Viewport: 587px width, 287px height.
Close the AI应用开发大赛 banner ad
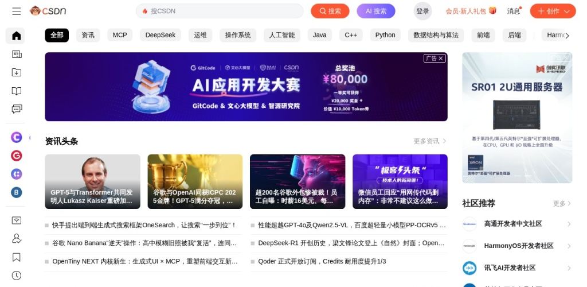(x=441, y=59)
